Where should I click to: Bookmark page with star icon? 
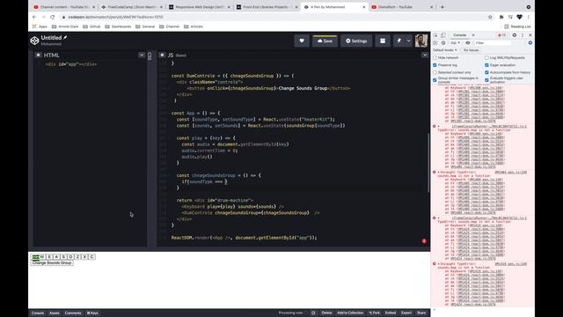coord(490,17)
